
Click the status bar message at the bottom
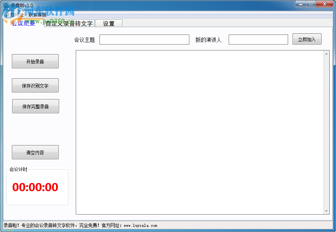point(74,225)
